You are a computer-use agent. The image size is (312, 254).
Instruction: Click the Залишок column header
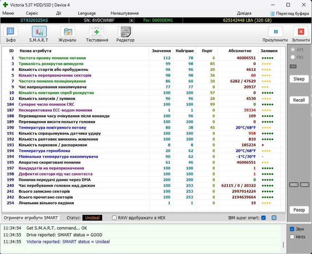[x=269, y=51]
